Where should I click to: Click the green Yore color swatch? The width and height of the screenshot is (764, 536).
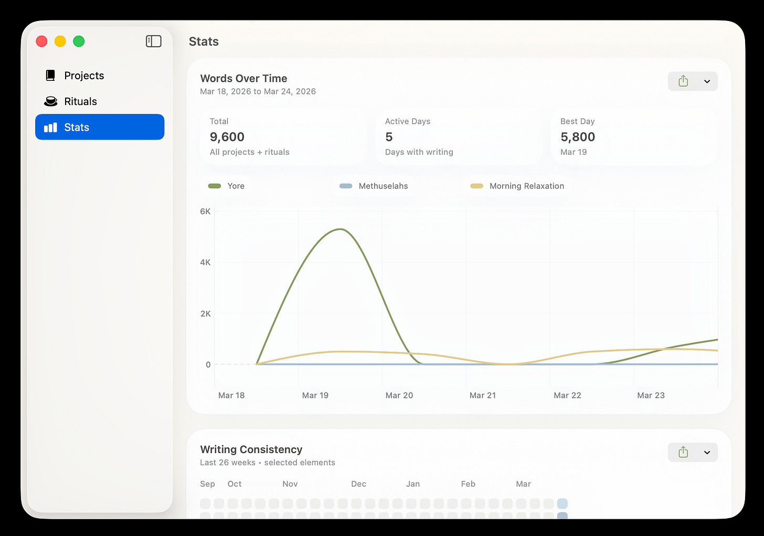214,186
